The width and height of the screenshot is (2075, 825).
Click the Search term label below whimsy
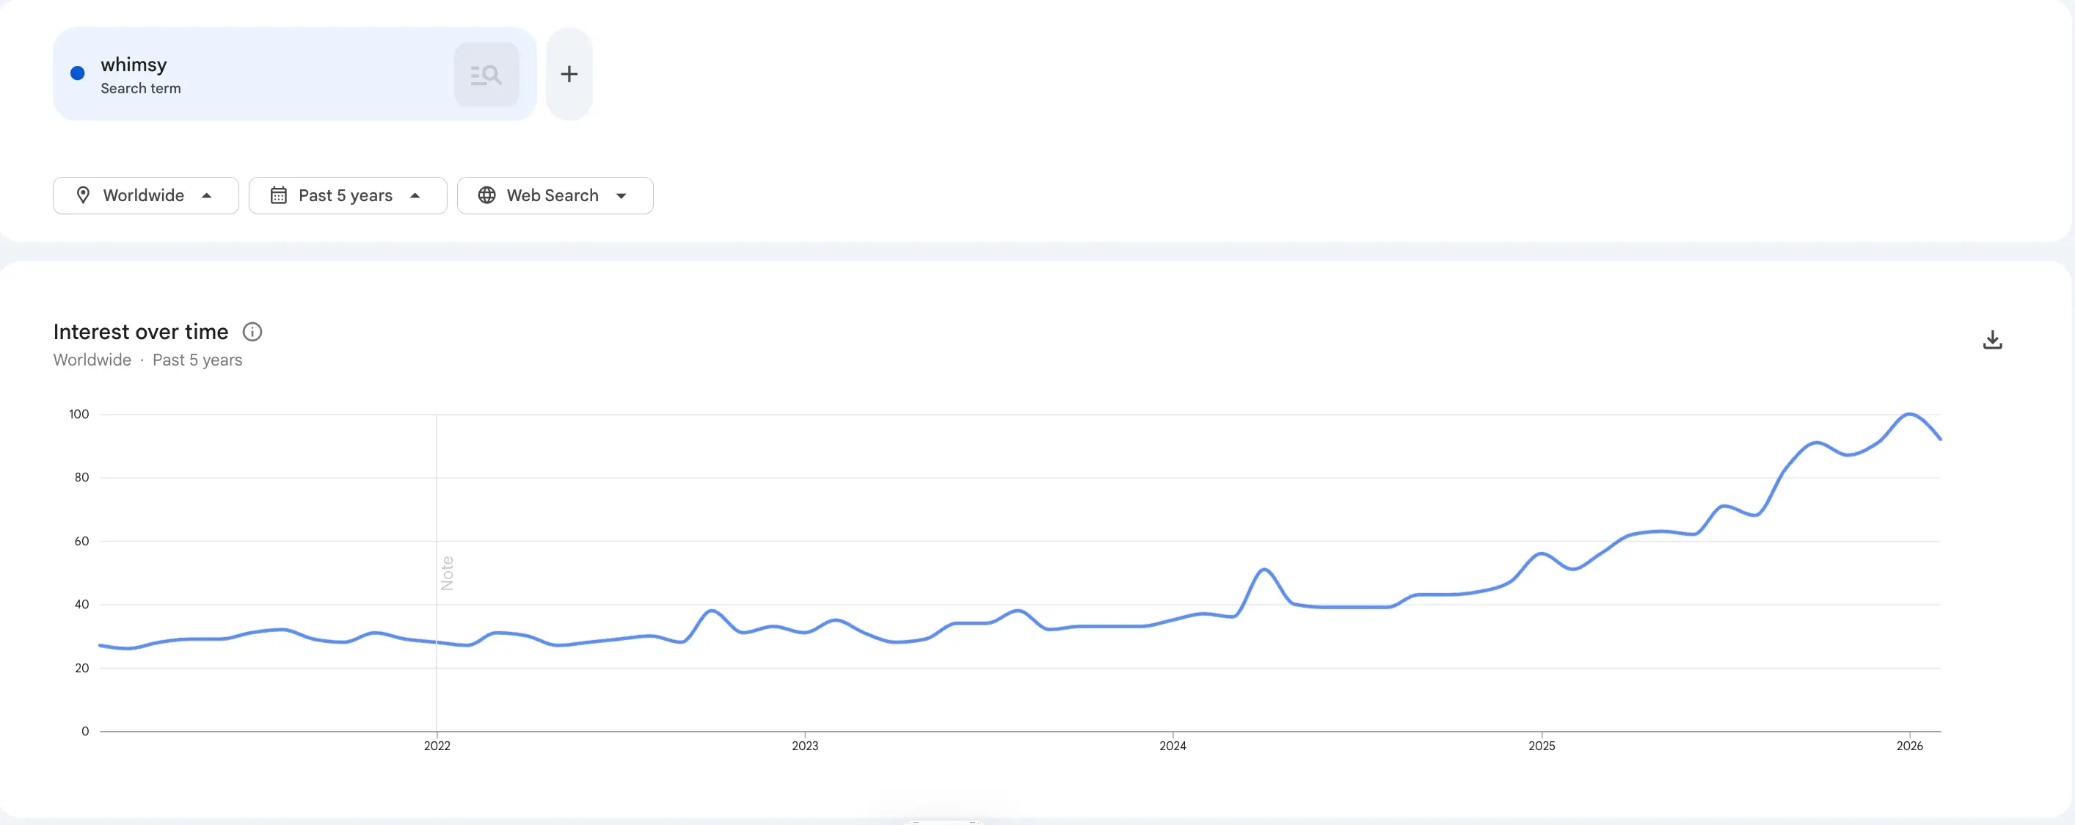click(140, 89)
